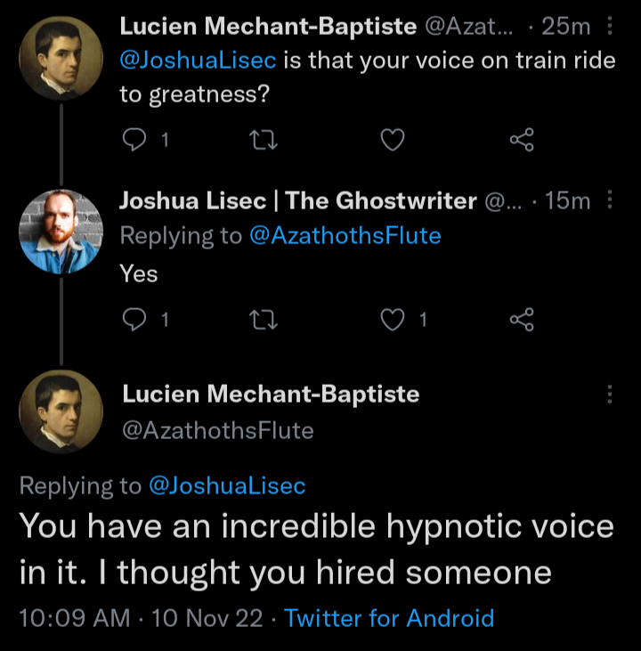Open more options on the main tweet
The height and width of the screenshot is (651, 641).
tap(610, 394)
